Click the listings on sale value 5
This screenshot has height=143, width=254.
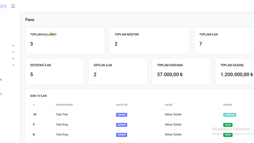[31, 74]
